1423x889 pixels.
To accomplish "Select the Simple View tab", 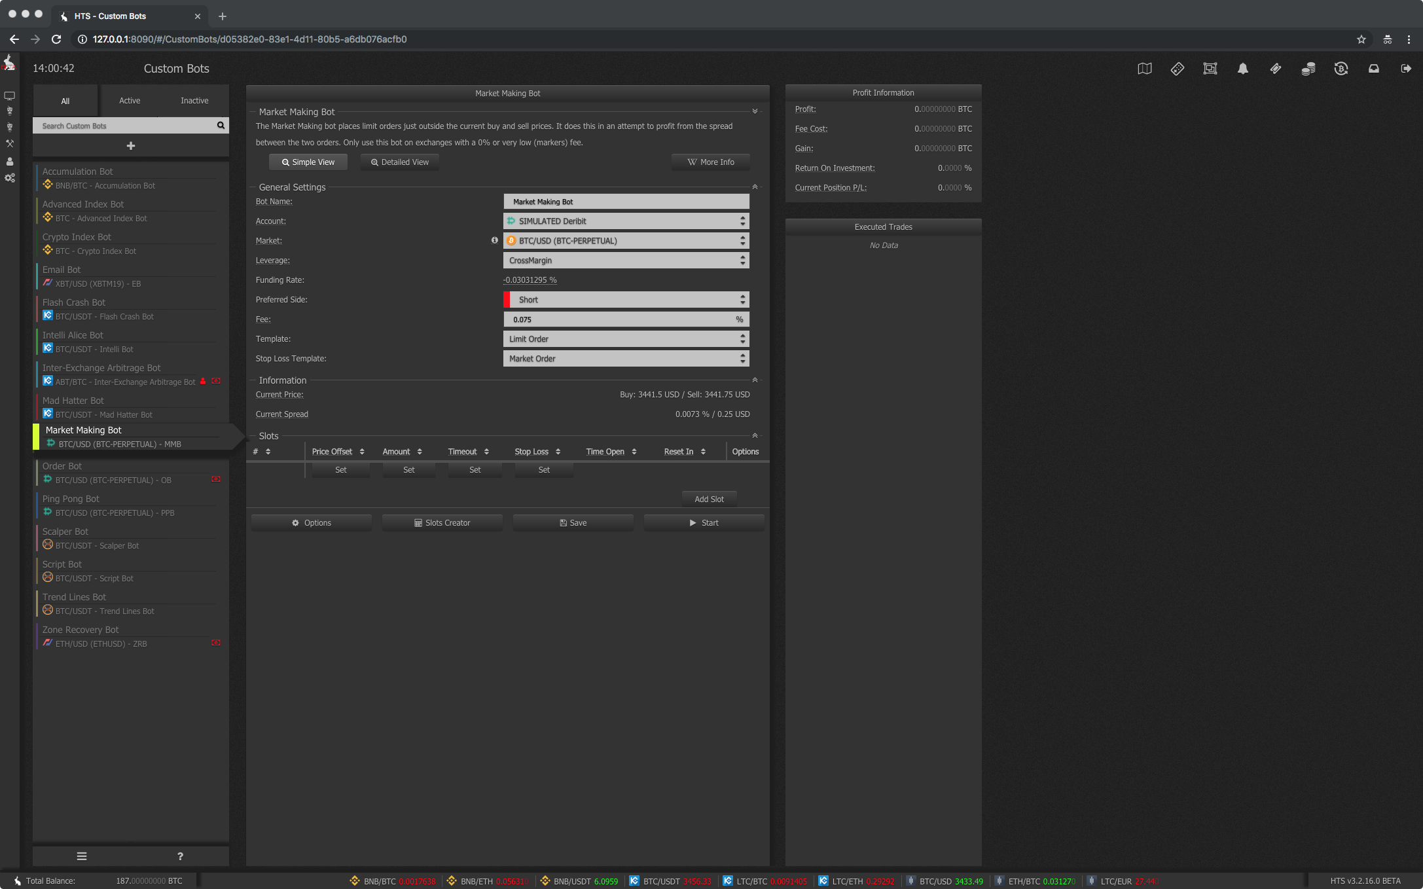I will click(309, 162).
